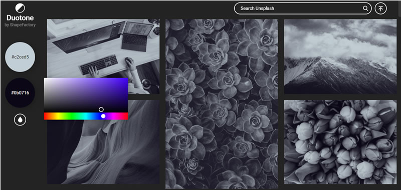401x190 pixels.
Task: Click the upload arrow circle icon
Action: [x=381, y=8]
